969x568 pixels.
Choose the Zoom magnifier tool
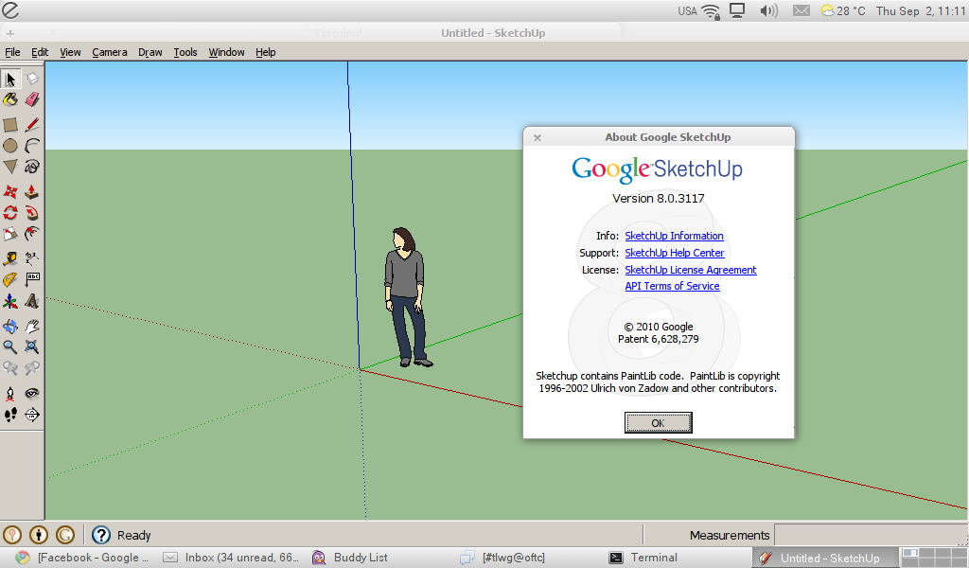click(10, 346)
